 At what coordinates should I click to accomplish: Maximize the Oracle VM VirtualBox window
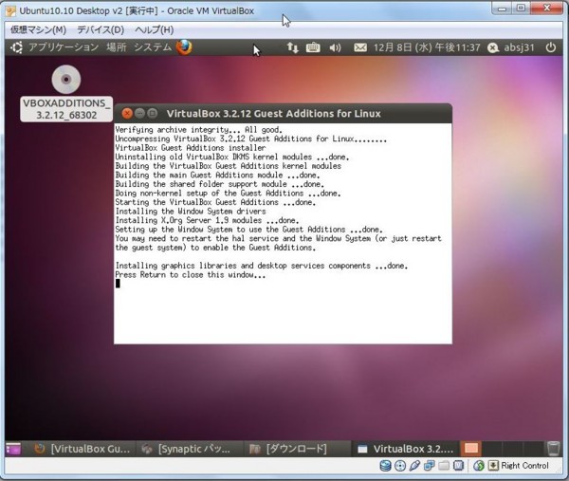pos(521,9)
